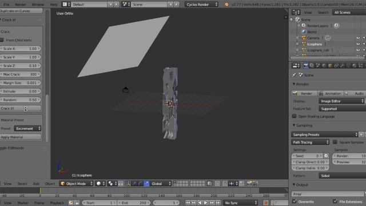Jump to the start frame
366x206 pixels.
[x=188, y=203]
